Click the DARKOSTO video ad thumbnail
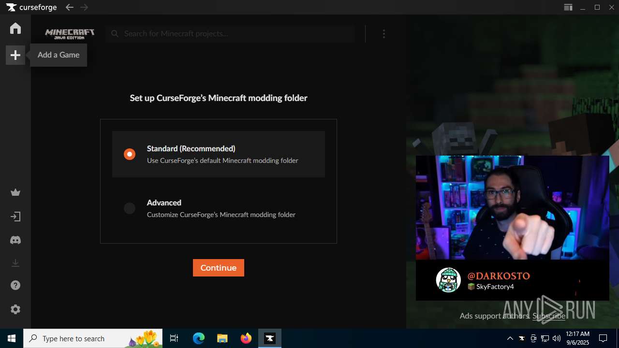Screen dimensions: 619x348 pyautogui.click(x=513, y=208)
